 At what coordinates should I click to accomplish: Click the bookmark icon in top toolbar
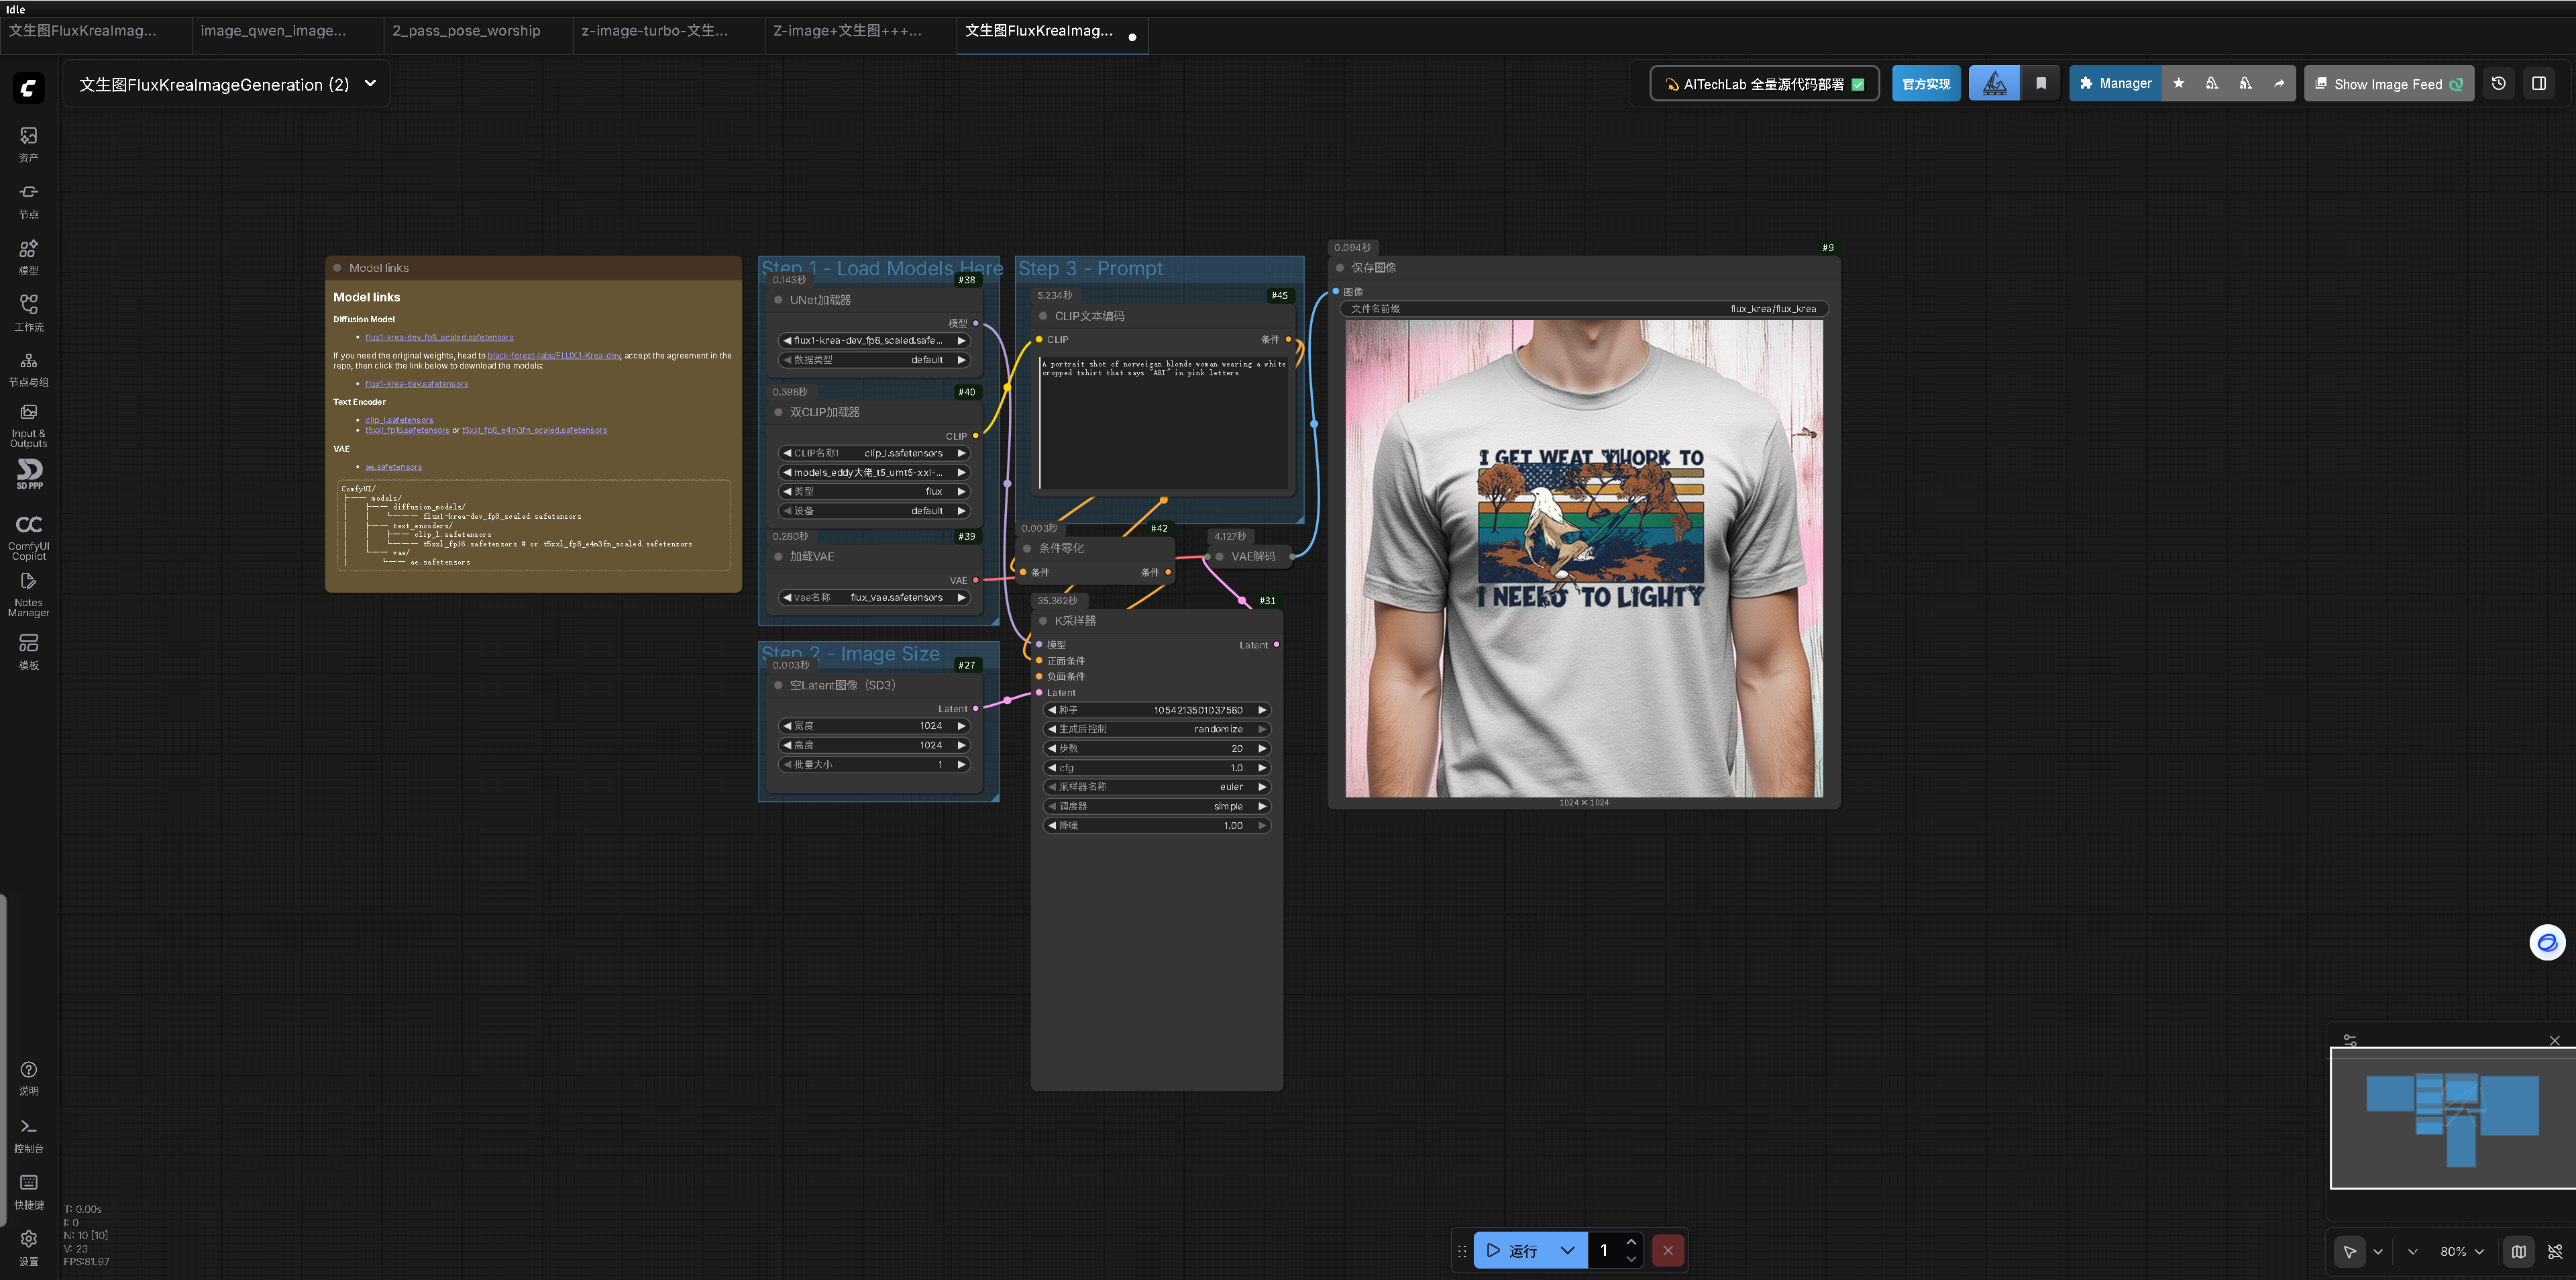click(x=2041, y=84)
